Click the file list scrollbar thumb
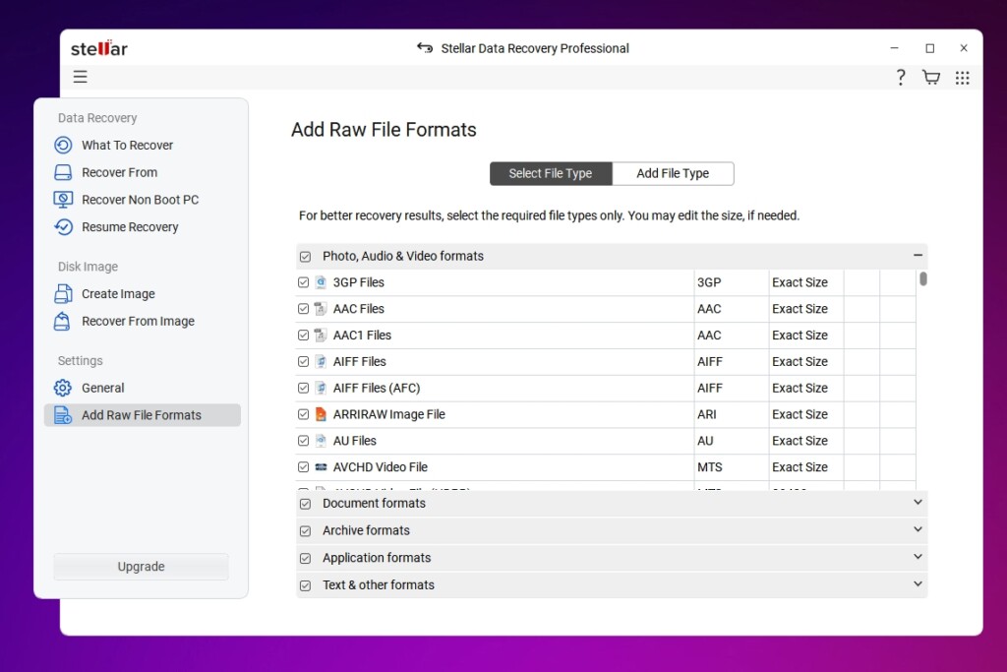This screenshot has width=1007, height=672. [922, 278]
